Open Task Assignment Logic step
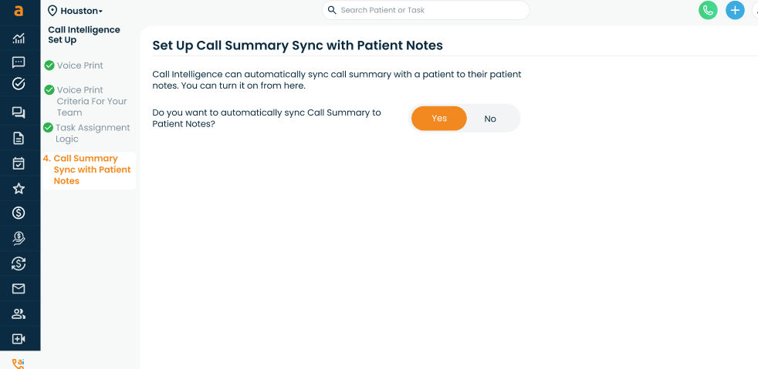This screenshot has height=369, width=758. click(x=92, y=133)
